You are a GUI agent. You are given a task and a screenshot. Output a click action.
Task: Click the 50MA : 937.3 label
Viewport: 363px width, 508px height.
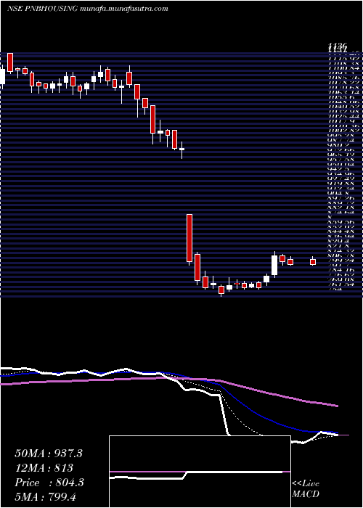tap(49, 454)
